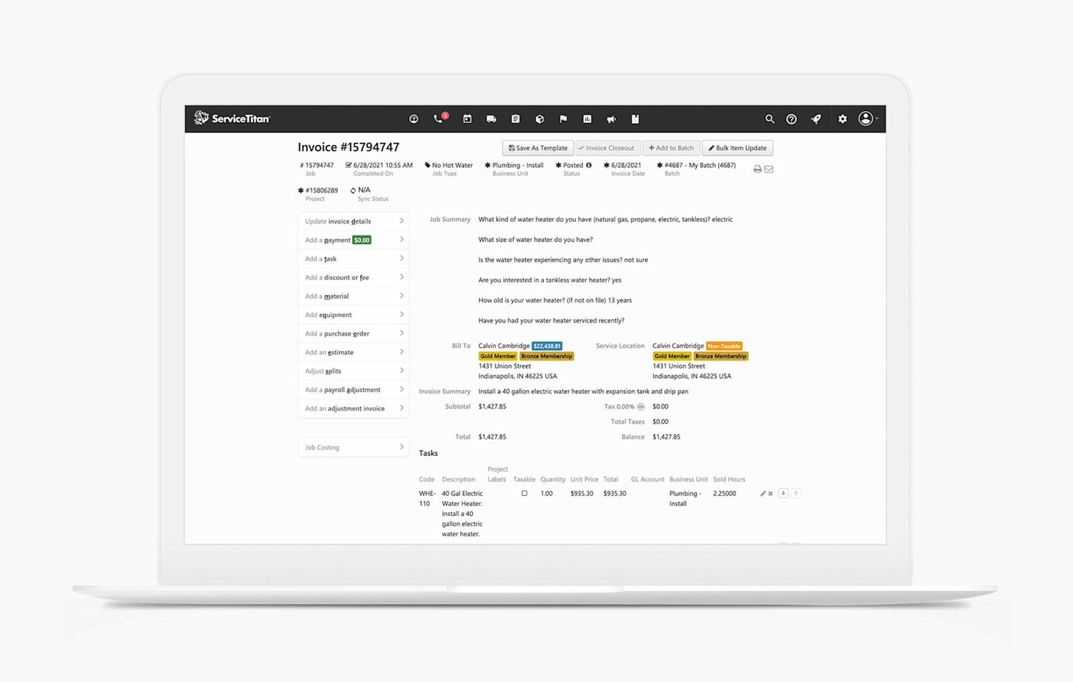The width and height of the screenshot is (1073, 682).
Task: Open the calls panel via phone icon
Action: click(x=438, y=119)
